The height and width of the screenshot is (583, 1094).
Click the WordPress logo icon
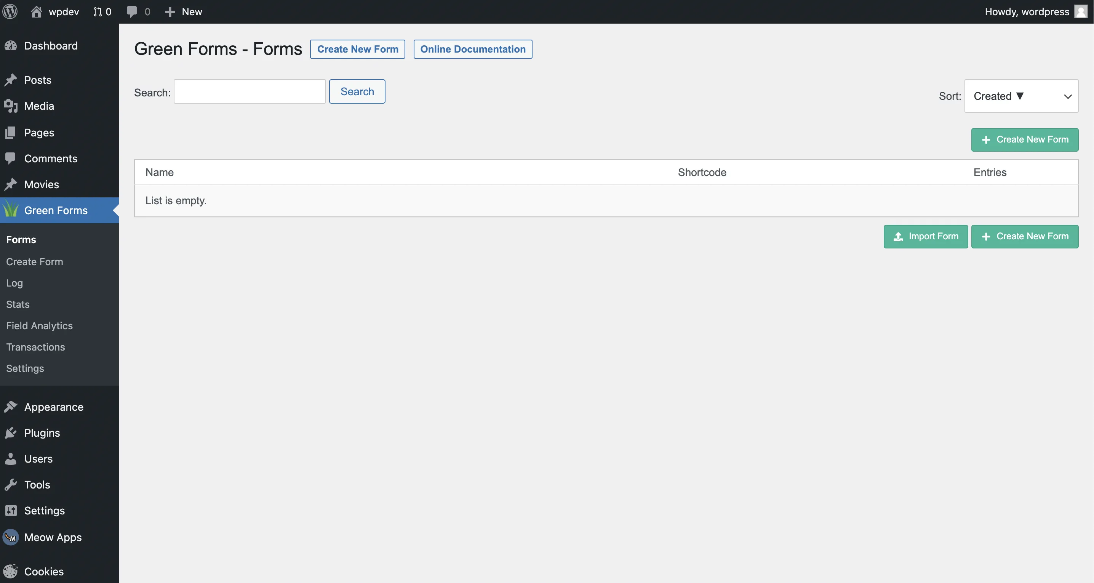pos(10,11)
